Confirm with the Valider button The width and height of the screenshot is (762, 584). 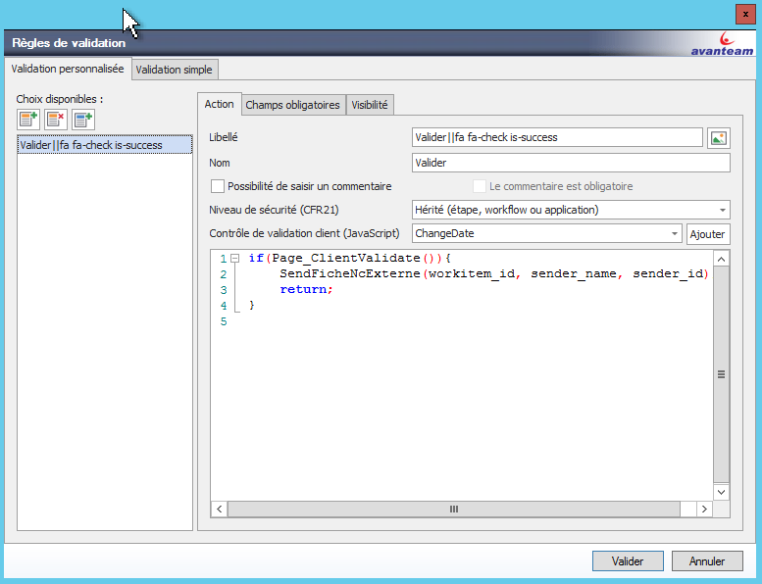point(628,561)
